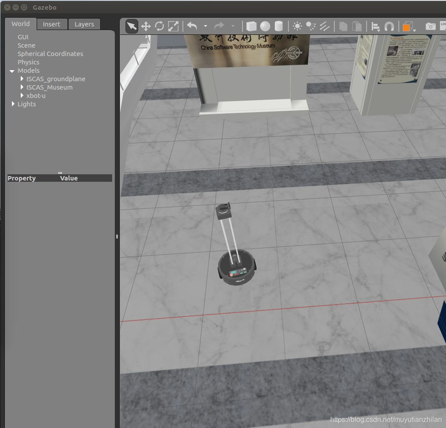This screenshot has width=446, height=428.
Task: Select the Physics tree item
Action: click(x=28, y=62)
